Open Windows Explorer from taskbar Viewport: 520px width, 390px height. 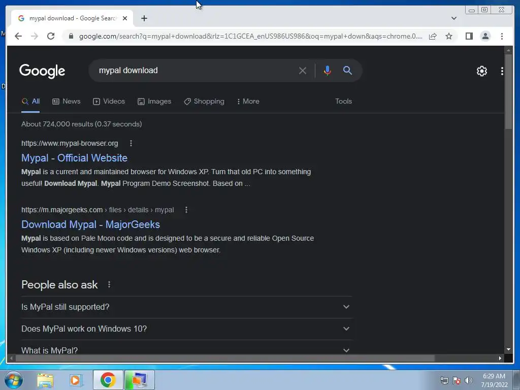pos(45,380)
